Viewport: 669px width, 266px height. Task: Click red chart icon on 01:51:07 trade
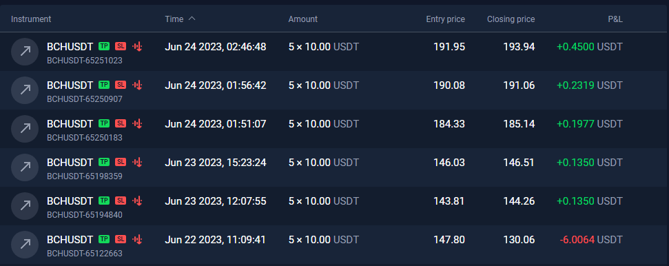(x=137, y=124)
